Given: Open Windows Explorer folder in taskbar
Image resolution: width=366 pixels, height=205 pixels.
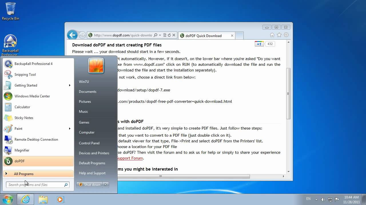Looking at the screenshot, I should tap(43, 199).
